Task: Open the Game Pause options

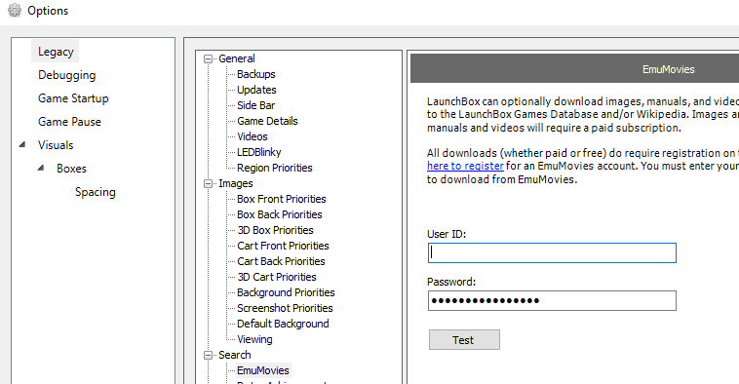Action: (69, 122)
